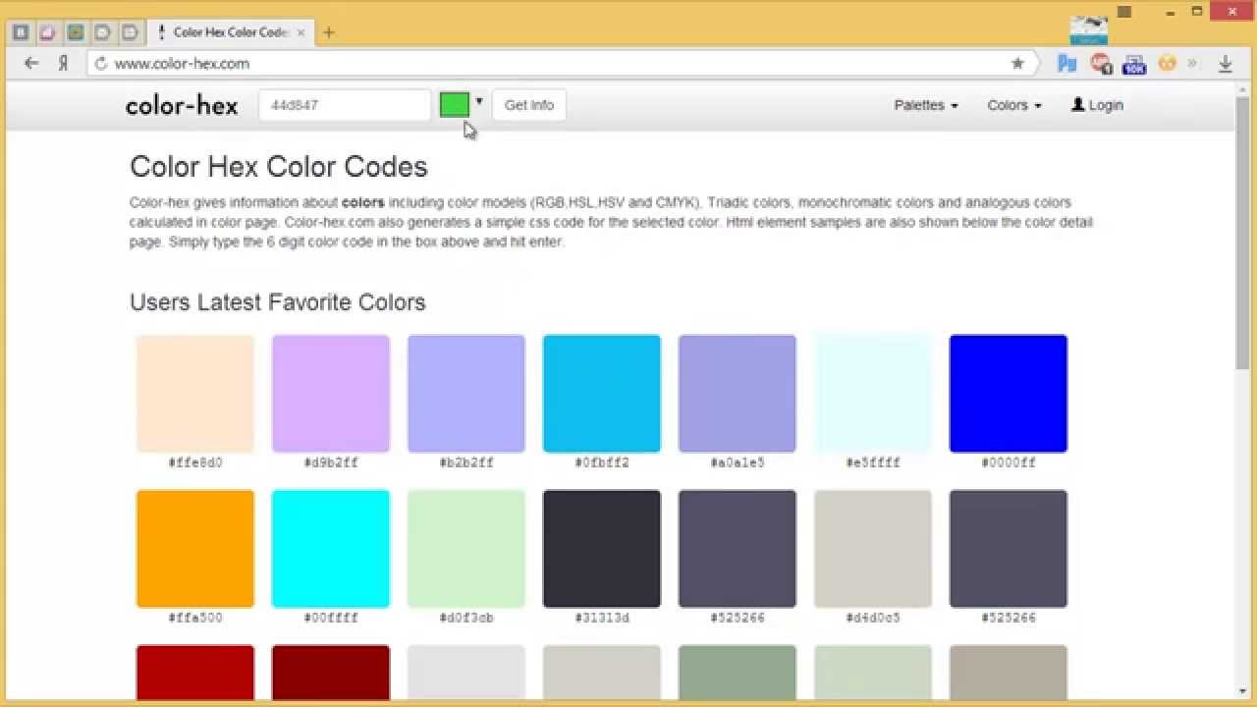Select the fourth pinned tab
The height and width of the screenshot is (707, 1257).
coord(102,32)
